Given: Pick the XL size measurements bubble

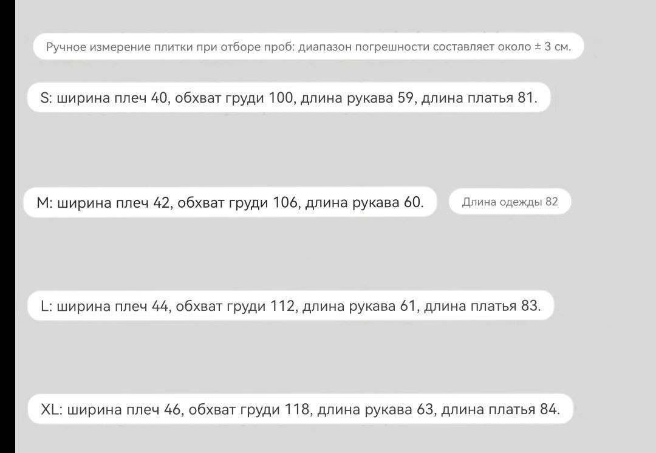Looking at the screenshot, I should [x=301, y=409].
